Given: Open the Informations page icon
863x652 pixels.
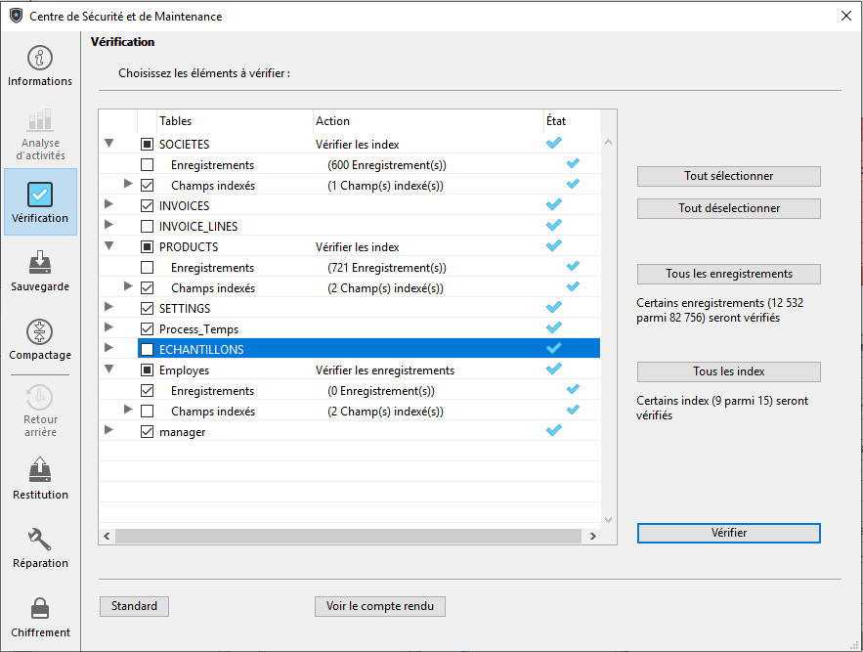Looking at the screenshot, I should pyautogui.click(x=40, y=59).
